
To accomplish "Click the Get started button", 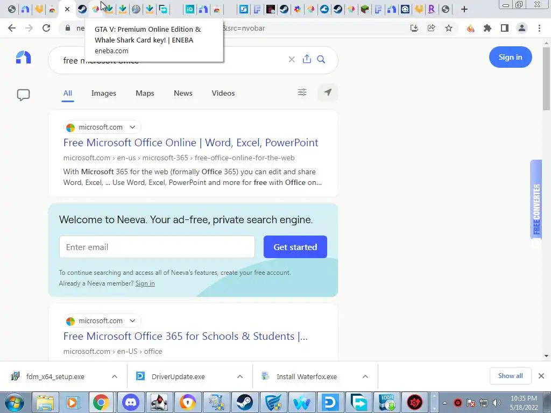I will click(295, 247).
